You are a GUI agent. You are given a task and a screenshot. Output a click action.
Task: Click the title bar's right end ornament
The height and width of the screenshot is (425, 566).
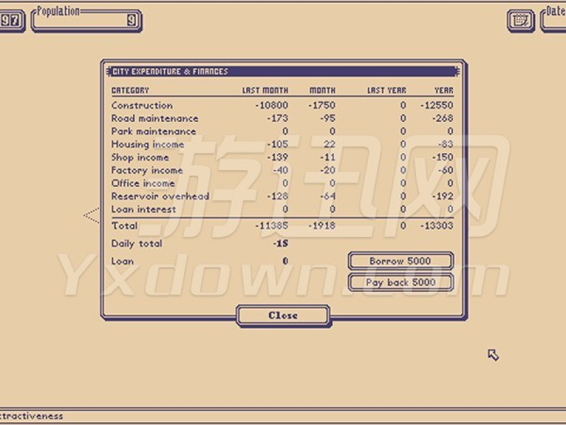[457, 71]
